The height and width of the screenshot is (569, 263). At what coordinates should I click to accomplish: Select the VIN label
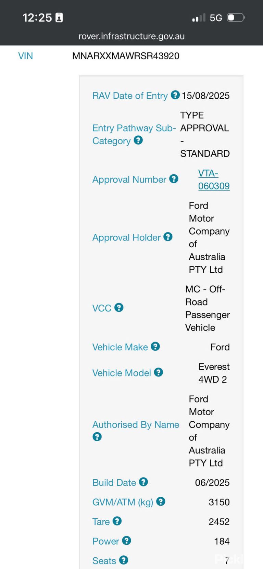click(x=26, y=56)
